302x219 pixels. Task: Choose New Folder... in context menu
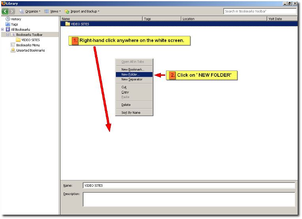click(134, 74)
